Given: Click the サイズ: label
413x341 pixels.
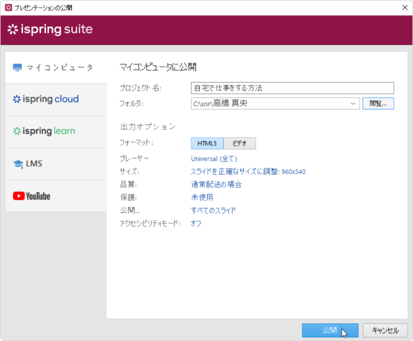Looking at the screenshot, I should click(129, 172).
